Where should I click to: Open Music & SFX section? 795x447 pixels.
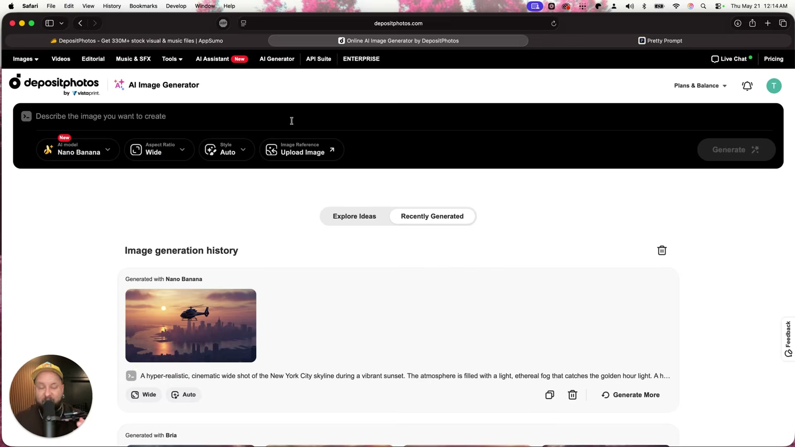[x=133, y=59]
